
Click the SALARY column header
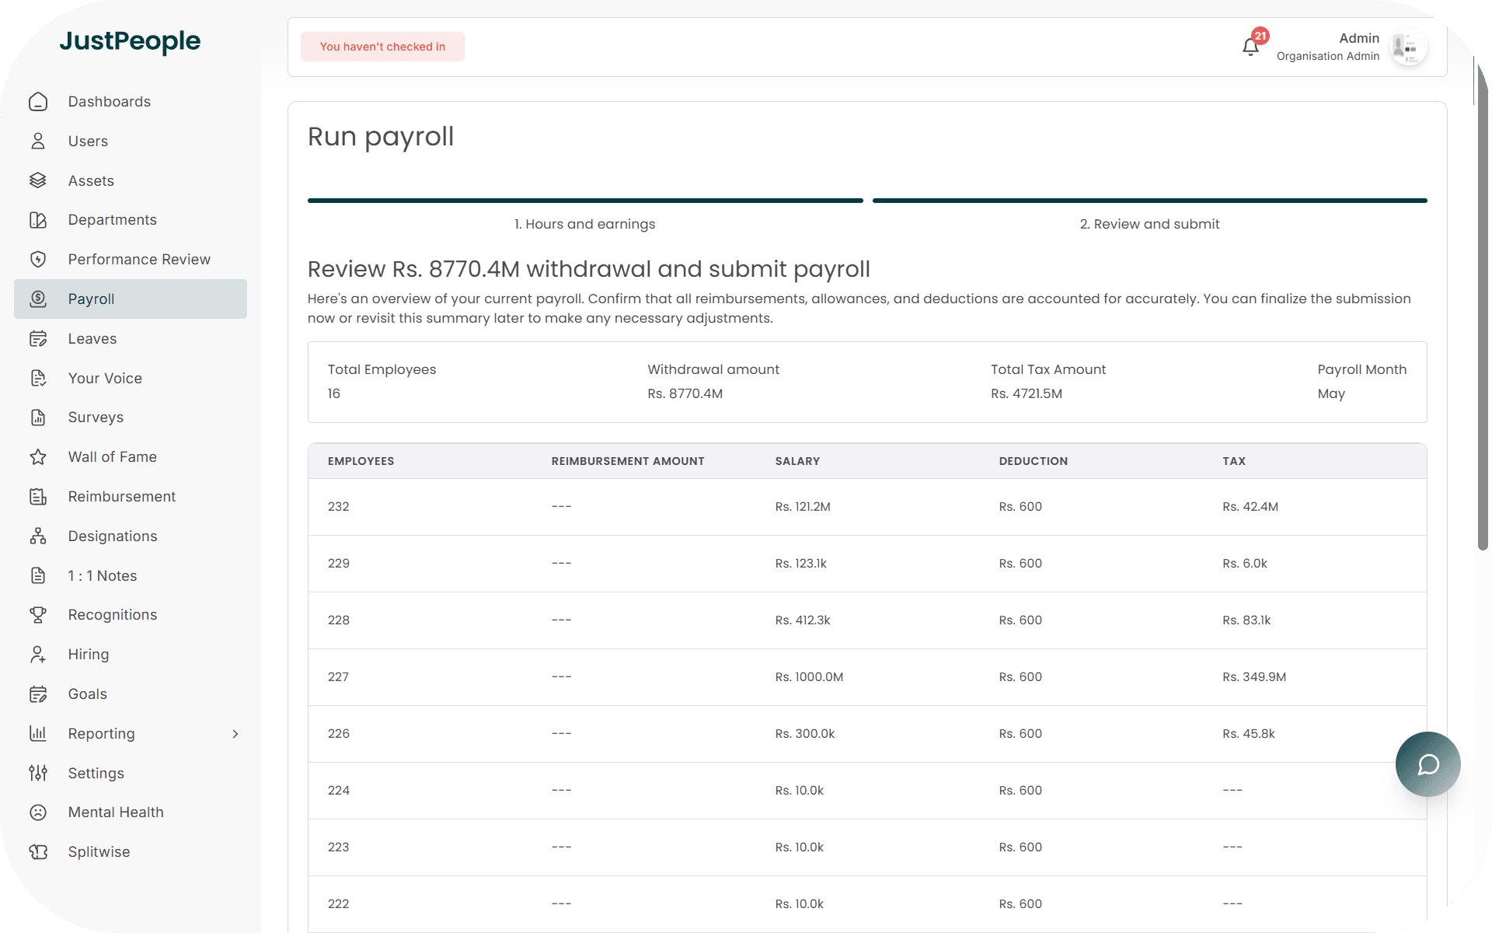pyautogui.click(x=797, y=461)
